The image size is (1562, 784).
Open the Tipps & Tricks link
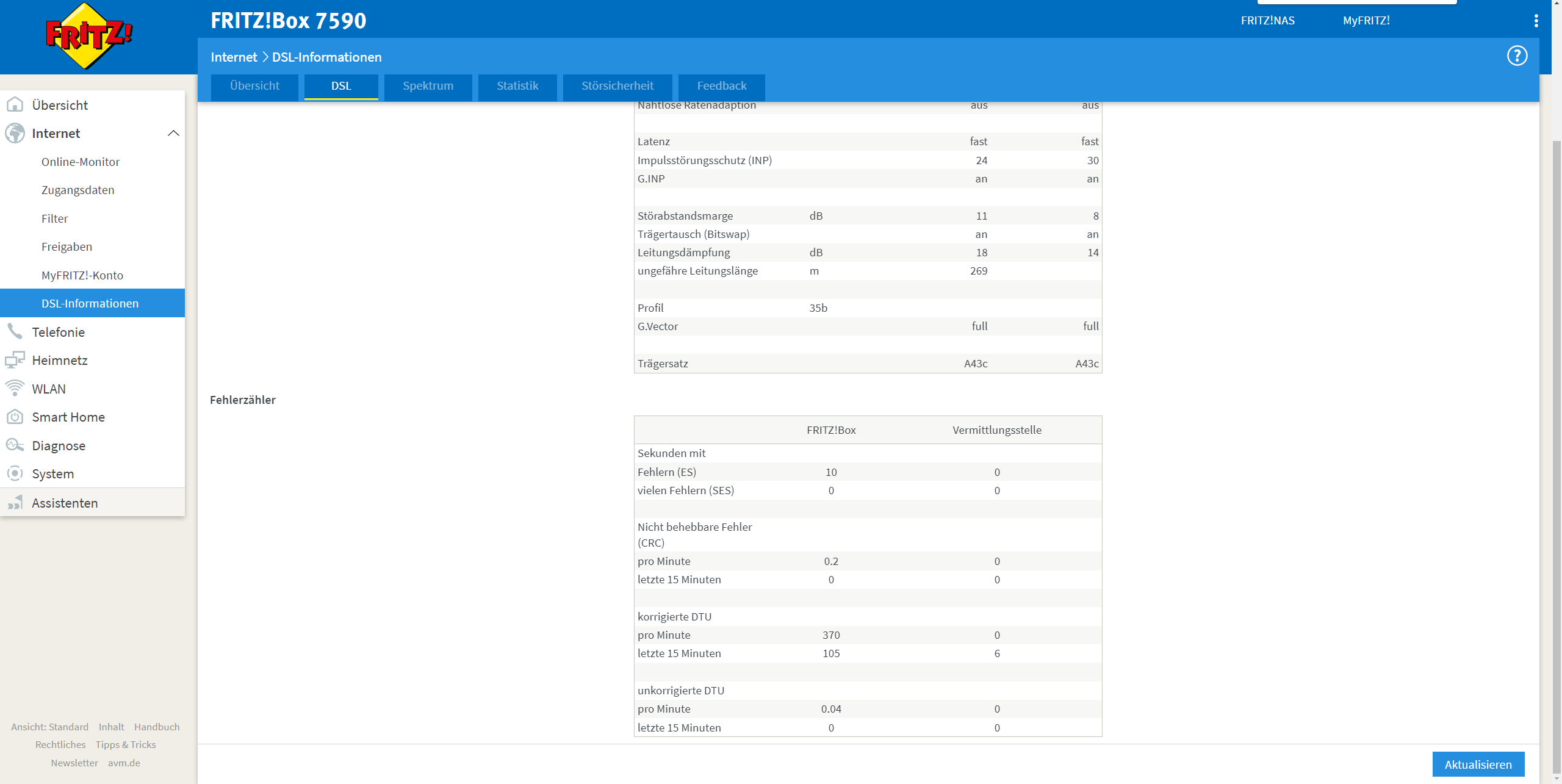coord(126,744)
